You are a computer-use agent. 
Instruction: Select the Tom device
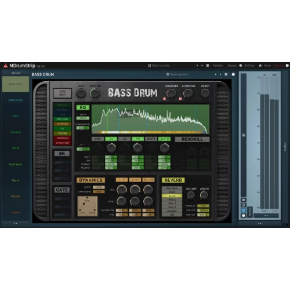(x=16, y=116)
